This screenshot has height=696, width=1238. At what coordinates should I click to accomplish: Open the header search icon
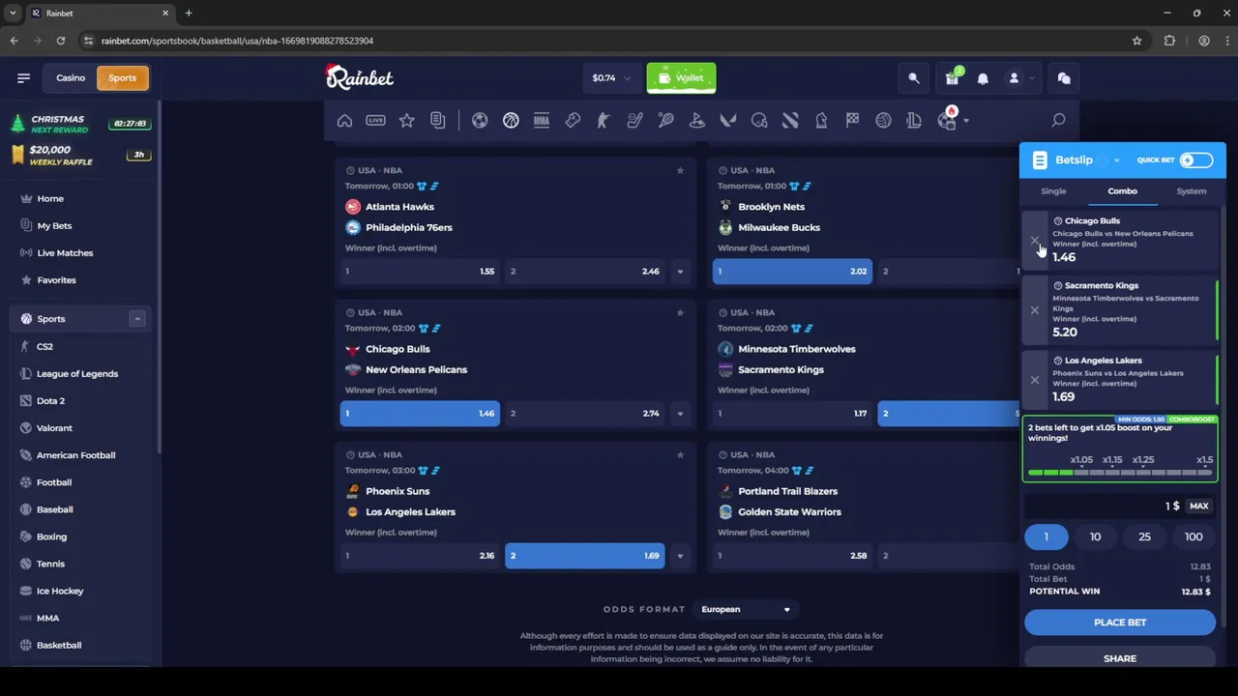pos(913,78)
